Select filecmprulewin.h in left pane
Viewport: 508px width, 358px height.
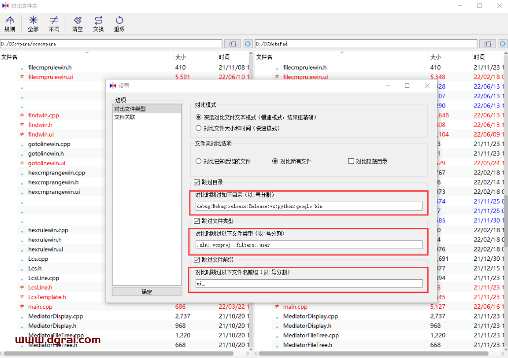point(50,68)
